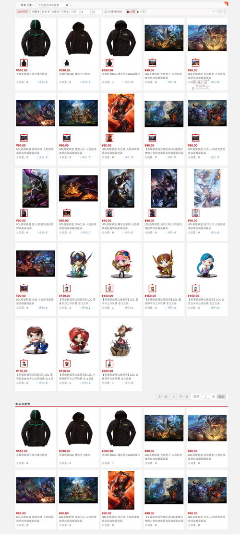Expand 所有分类 category breadcrumb
Viewport: 240px width, 535px height.
pyautogui.click(x=27, y=5)
